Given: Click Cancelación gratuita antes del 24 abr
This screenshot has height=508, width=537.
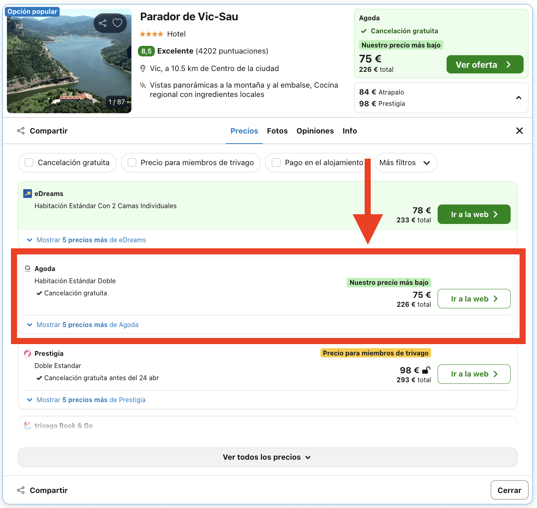Looking at the screenshot, I should (x=101, y=378).
